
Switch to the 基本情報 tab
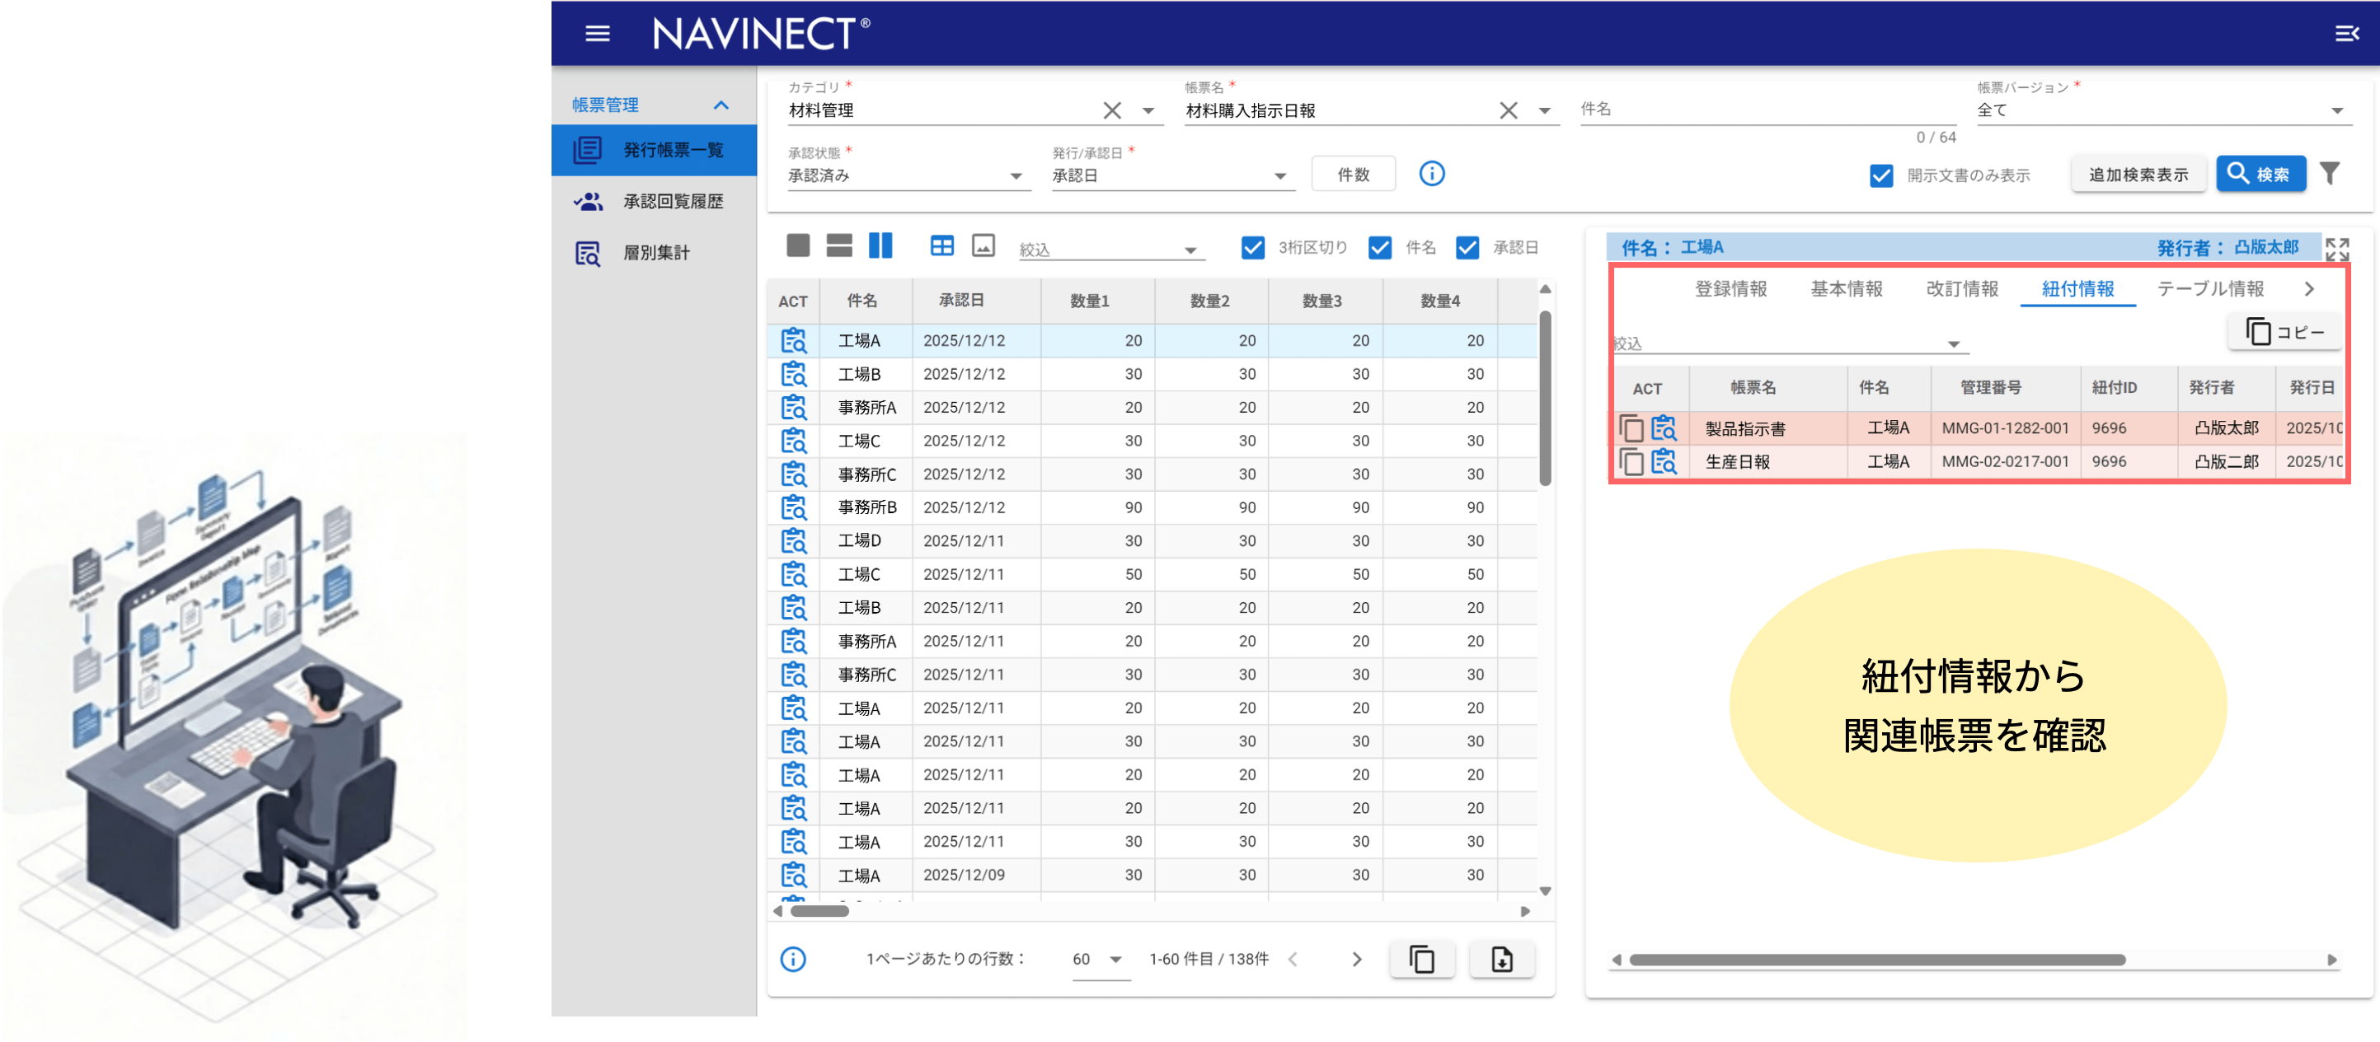1845,289
